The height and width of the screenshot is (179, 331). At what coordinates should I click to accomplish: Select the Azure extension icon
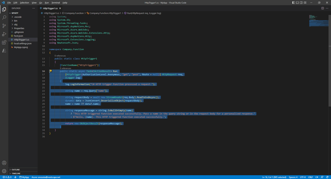4,50
